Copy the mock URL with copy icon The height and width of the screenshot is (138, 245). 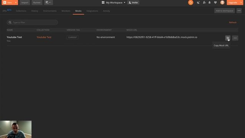(228, 38)
